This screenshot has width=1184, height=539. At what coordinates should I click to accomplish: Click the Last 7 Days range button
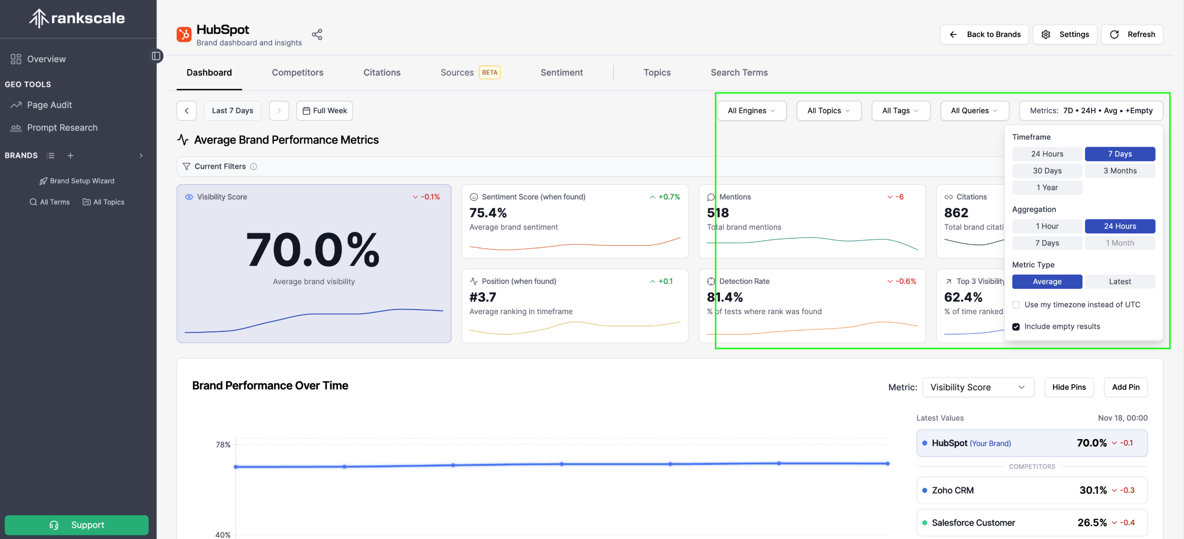pyautogui.click(x=233, y=111)
